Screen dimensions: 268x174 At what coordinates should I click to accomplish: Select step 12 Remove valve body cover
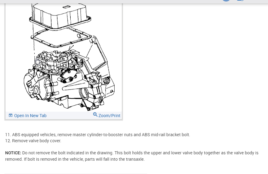(33, 141)
